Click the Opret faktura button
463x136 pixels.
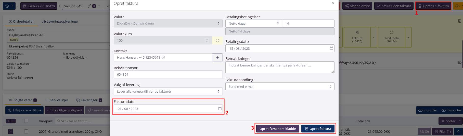point(318,129)
